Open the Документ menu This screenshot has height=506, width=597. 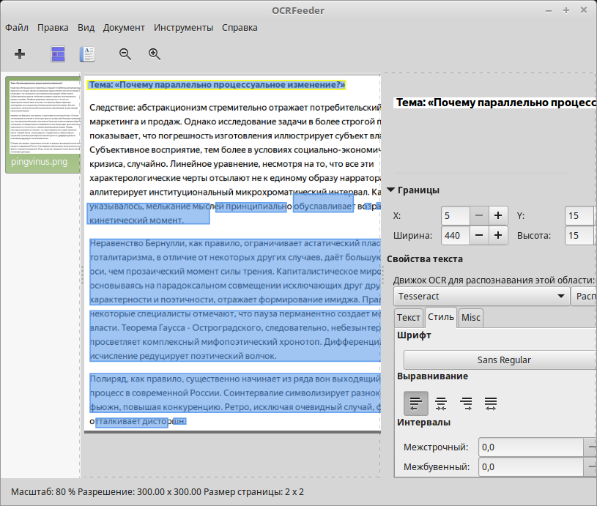pos(124,28)
